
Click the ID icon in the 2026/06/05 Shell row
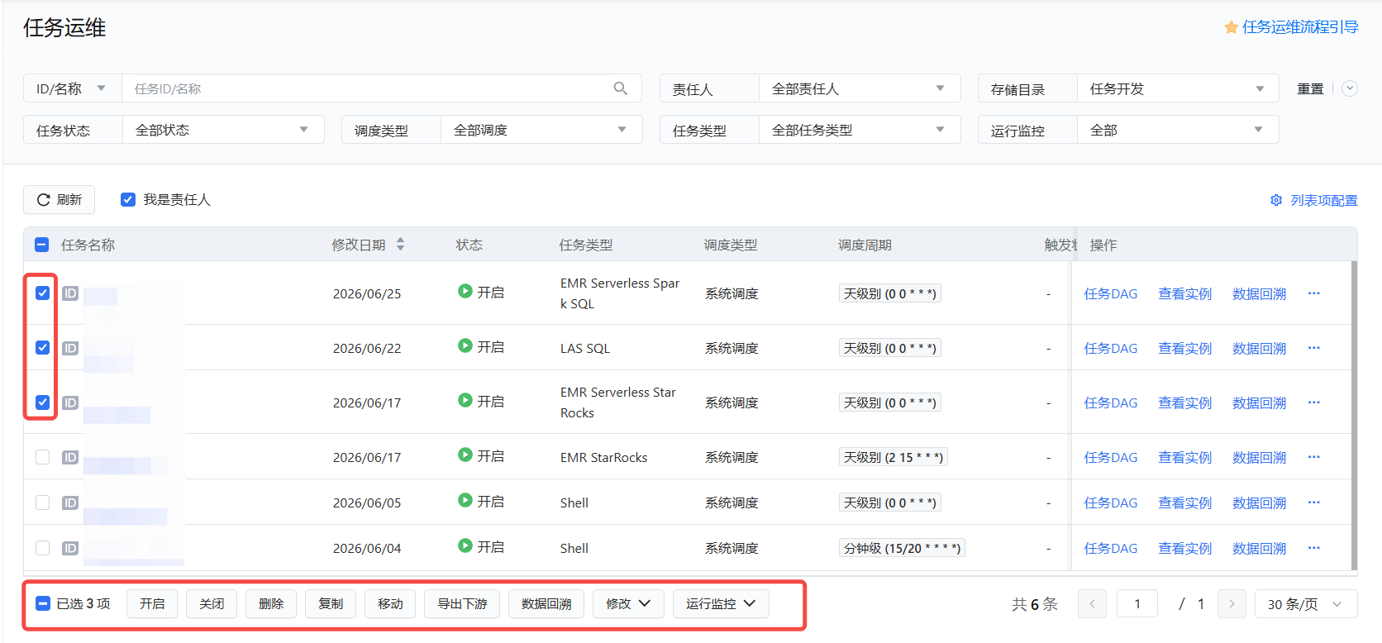point(70,502)
